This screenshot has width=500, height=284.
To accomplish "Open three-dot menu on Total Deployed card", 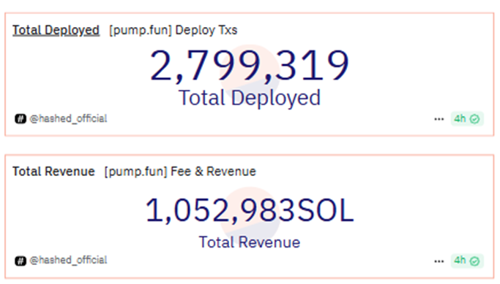I will (439, 119).
